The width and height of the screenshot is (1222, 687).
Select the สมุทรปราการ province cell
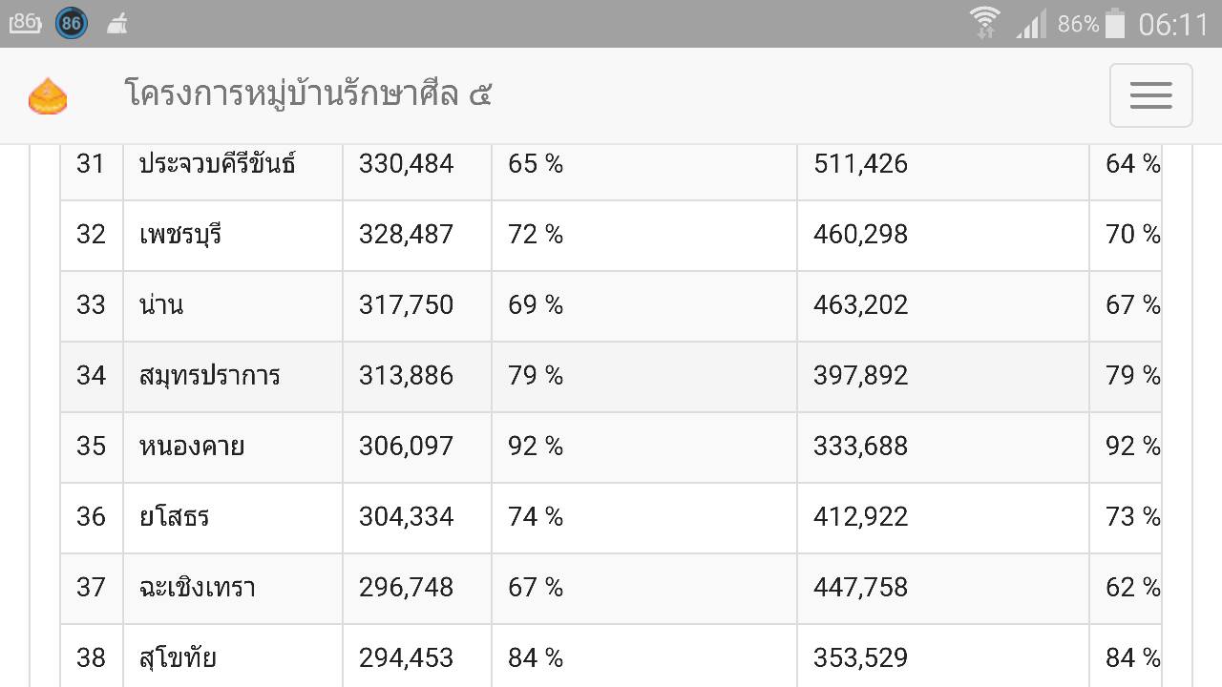233,377
